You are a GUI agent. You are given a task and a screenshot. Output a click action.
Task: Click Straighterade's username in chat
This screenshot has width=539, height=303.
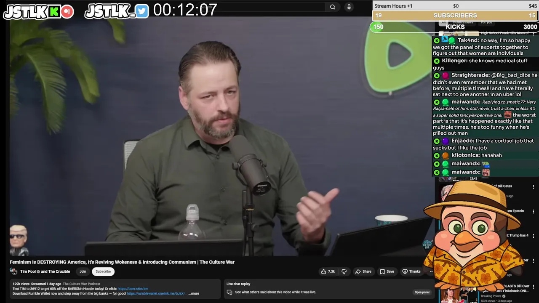(470, 75)
